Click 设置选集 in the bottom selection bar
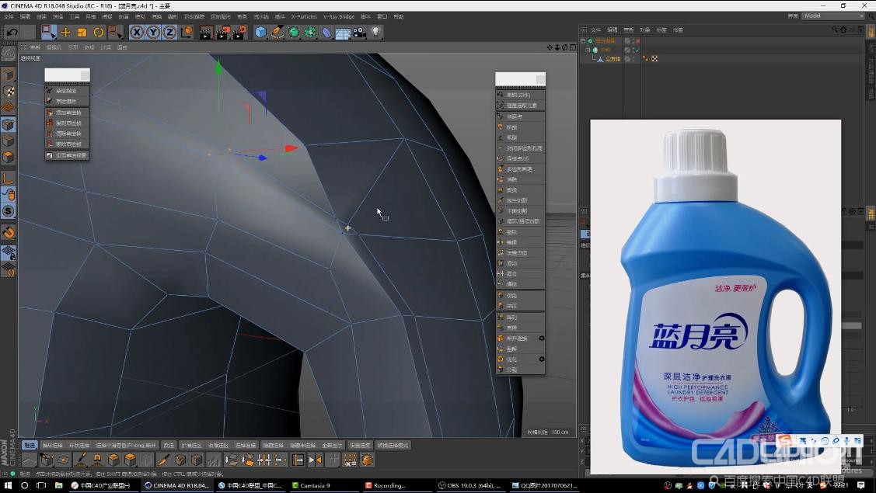Screen dimensions: 876x493 pos(360,445)
